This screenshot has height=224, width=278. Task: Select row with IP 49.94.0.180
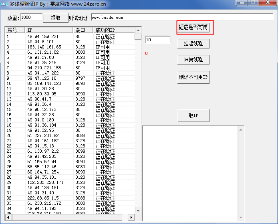tap(70, 120)
